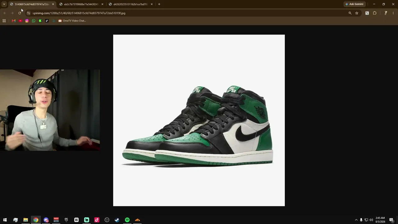Click the microphone tray icon

[361, 220]
